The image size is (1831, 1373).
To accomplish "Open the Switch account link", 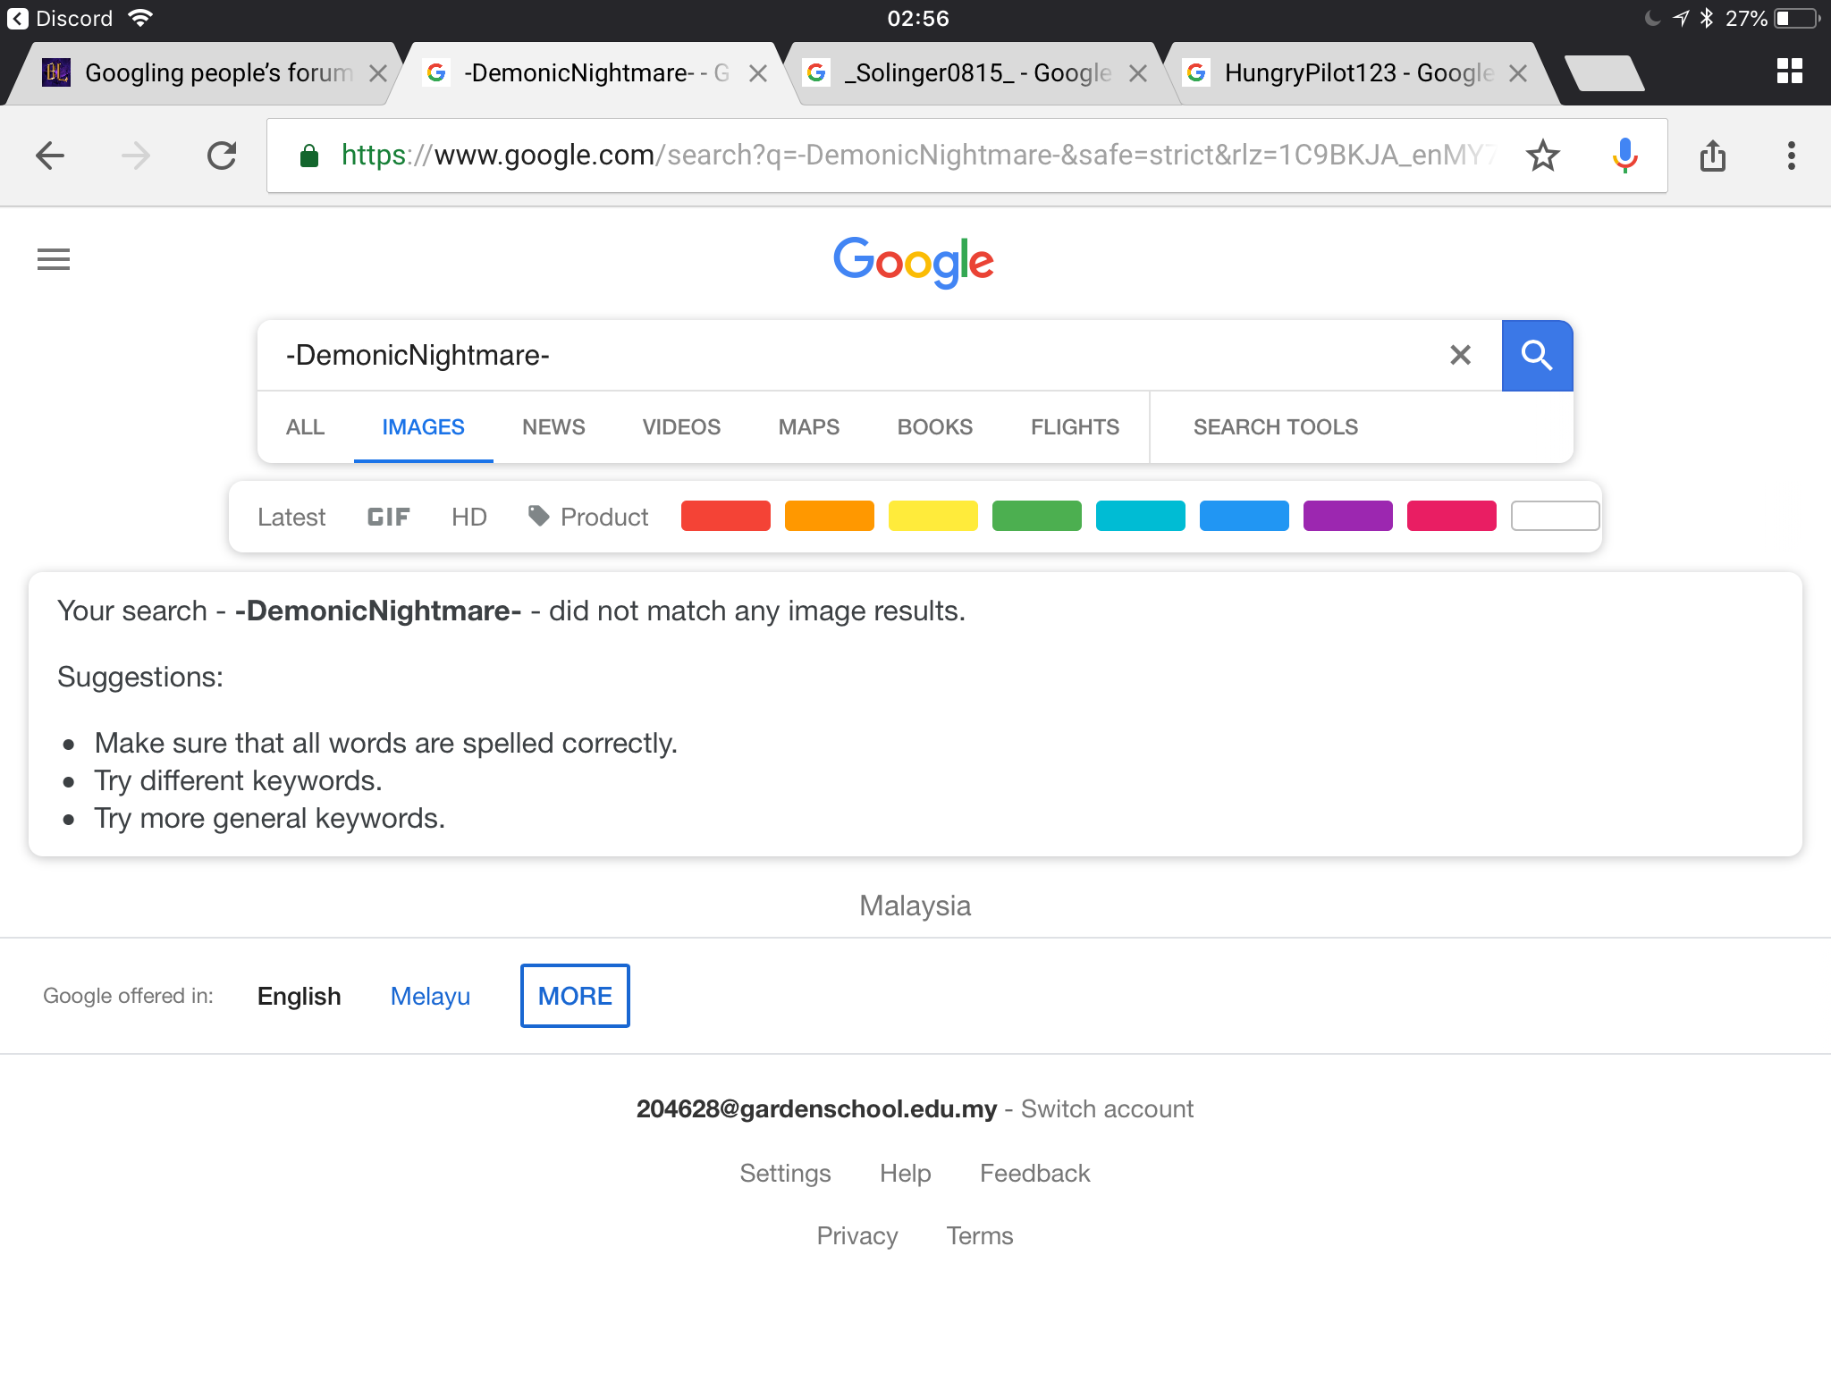I will coord(1107,1108).
